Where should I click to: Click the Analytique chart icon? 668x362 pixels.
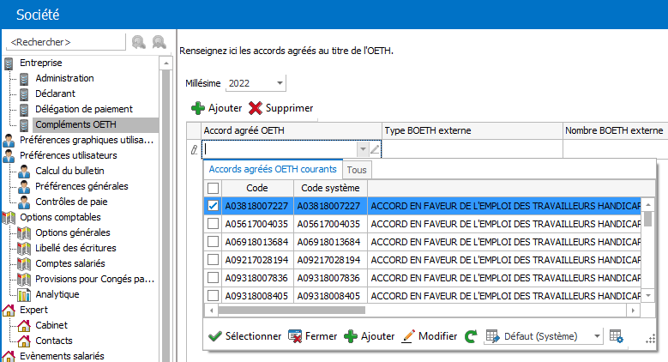click(x=24, y=294)
